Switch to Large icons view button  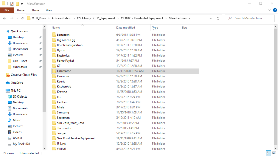coord(274,153)
